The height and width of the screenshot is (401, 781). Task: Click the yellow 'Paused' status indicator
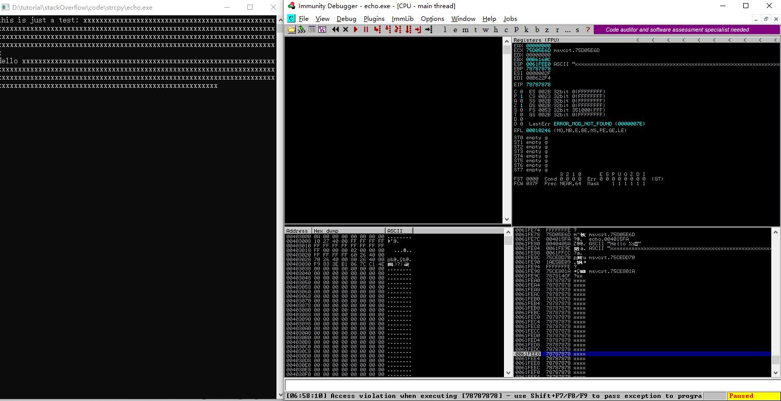coord(754,396)
